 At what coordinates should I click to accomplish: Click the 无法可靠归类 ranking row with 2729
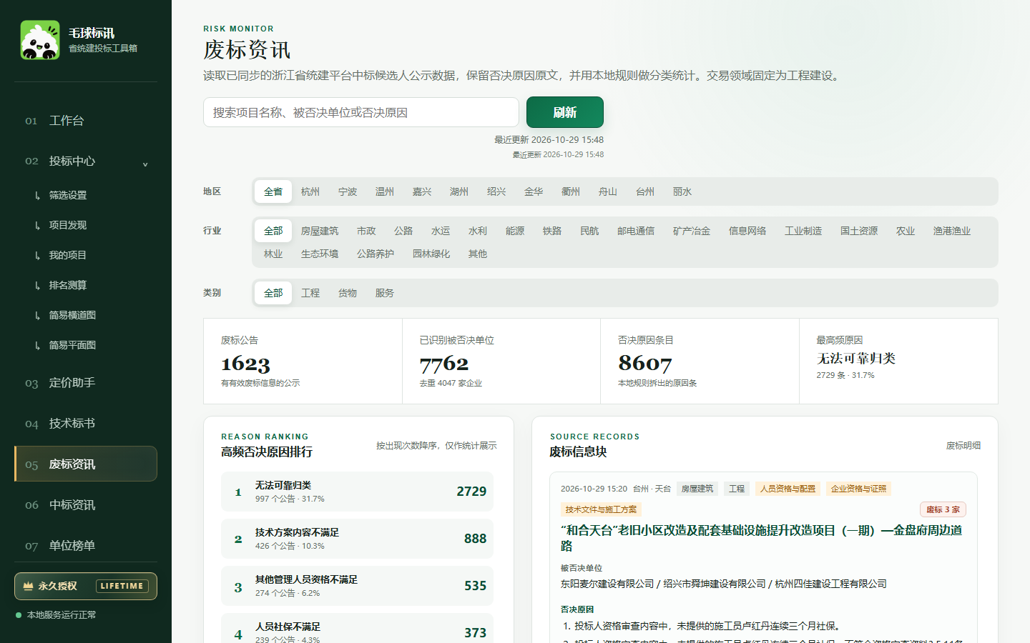[357, 492]
